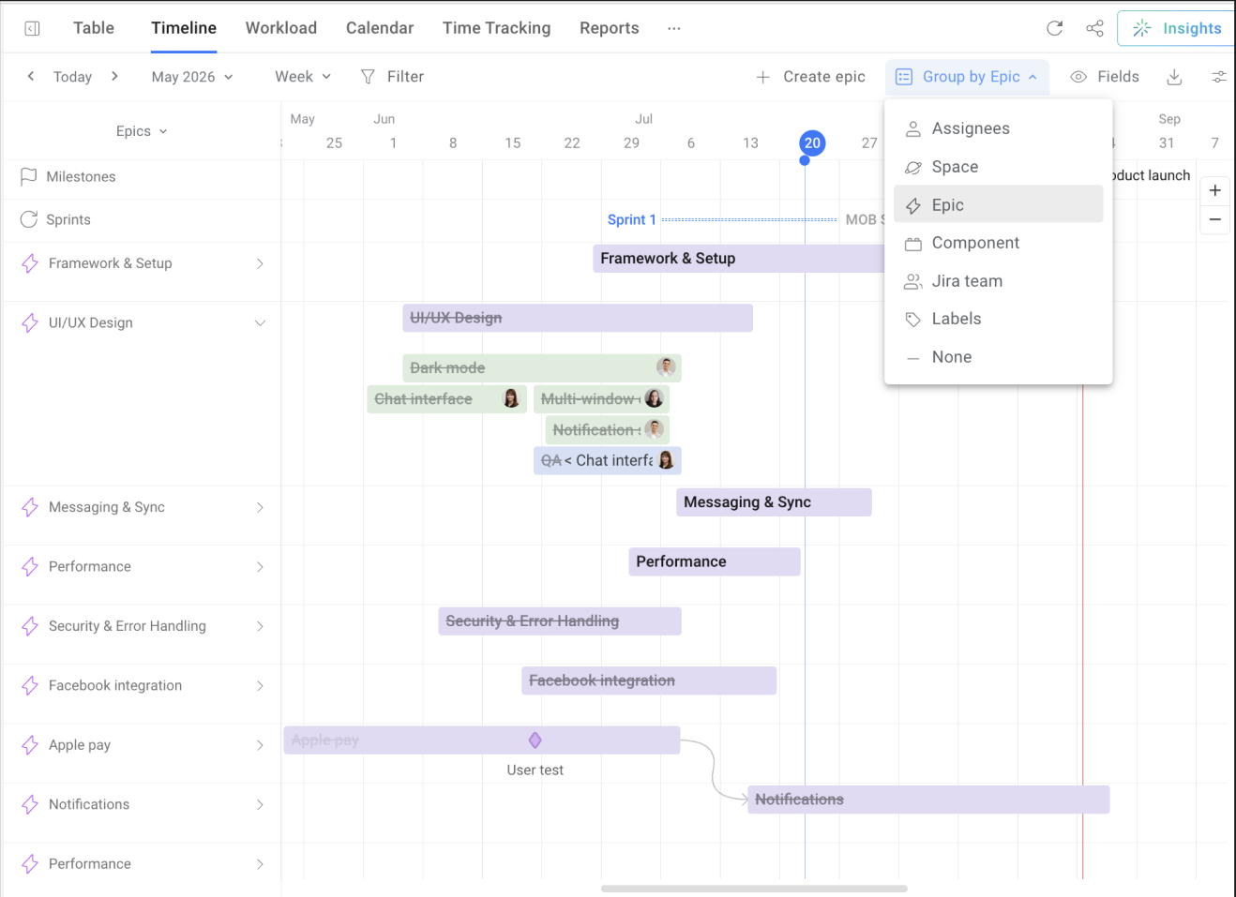The height and width of the screenshot is (897, 1236).
Task: Click the Framework & Setup epic icon
Action: coord(30,263)
